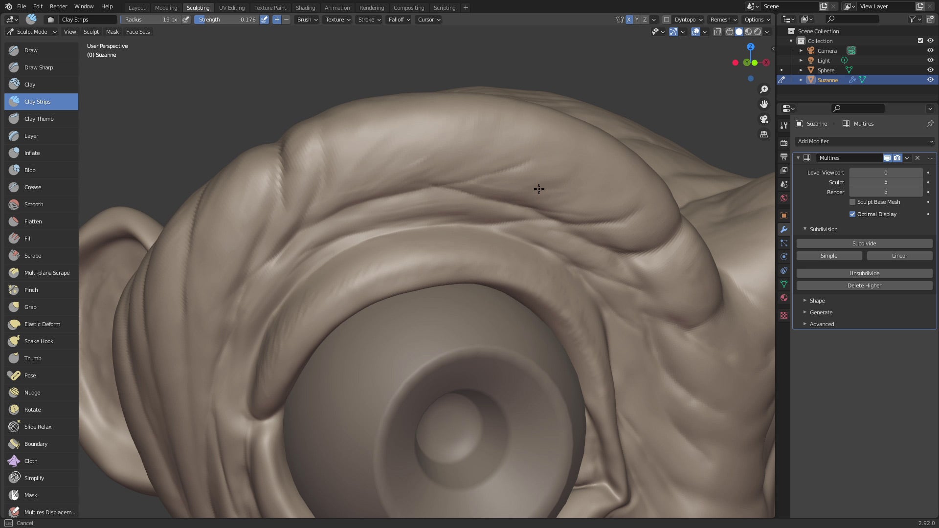Select the Pose brush
The width and height of the screenshot is (939, 528).
[41, 375]
